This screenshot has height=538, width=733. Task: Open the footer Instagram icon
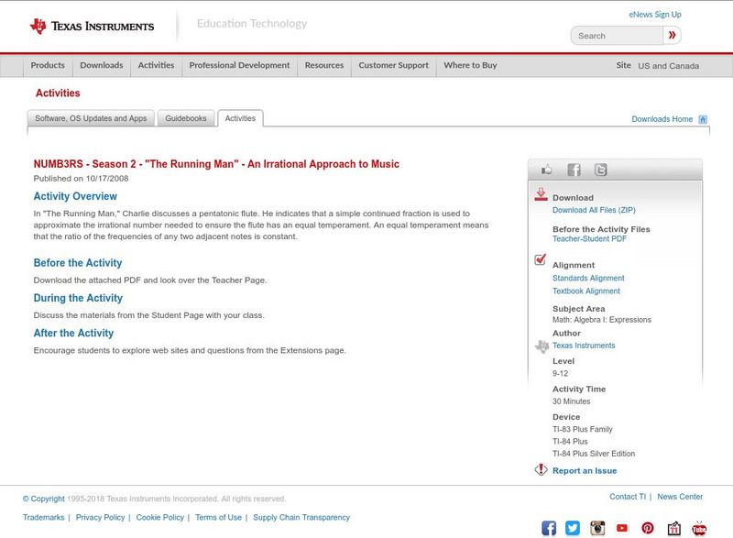(597, 528)
